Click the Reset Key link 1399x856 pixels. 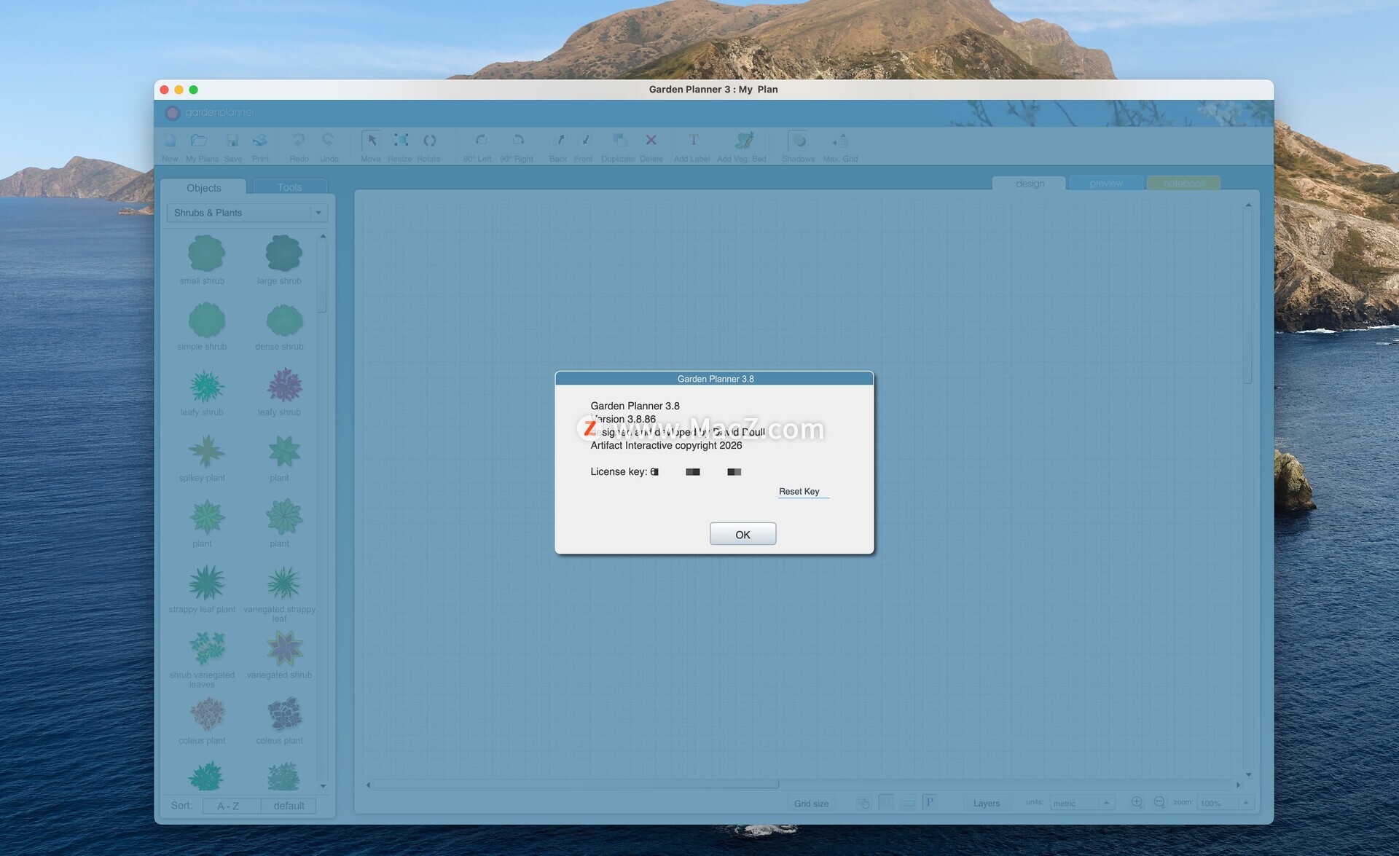(x=799, y=492)
